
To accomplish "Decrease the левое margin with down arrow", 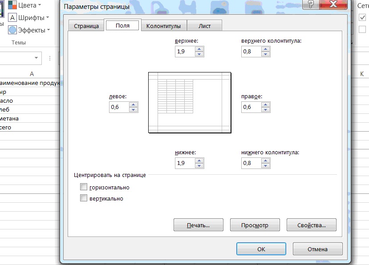I will (x=134, y=109).
